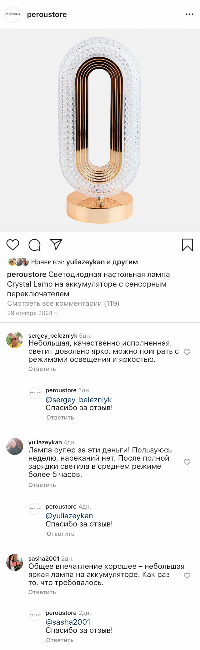The height and width of the screenshot is (650, 200).
Task: Open the peroustore profile logo in the header
Action: click(13, 14)
